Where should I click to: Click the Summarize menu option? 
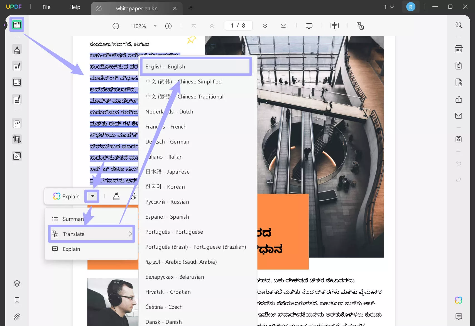(72, 219)
